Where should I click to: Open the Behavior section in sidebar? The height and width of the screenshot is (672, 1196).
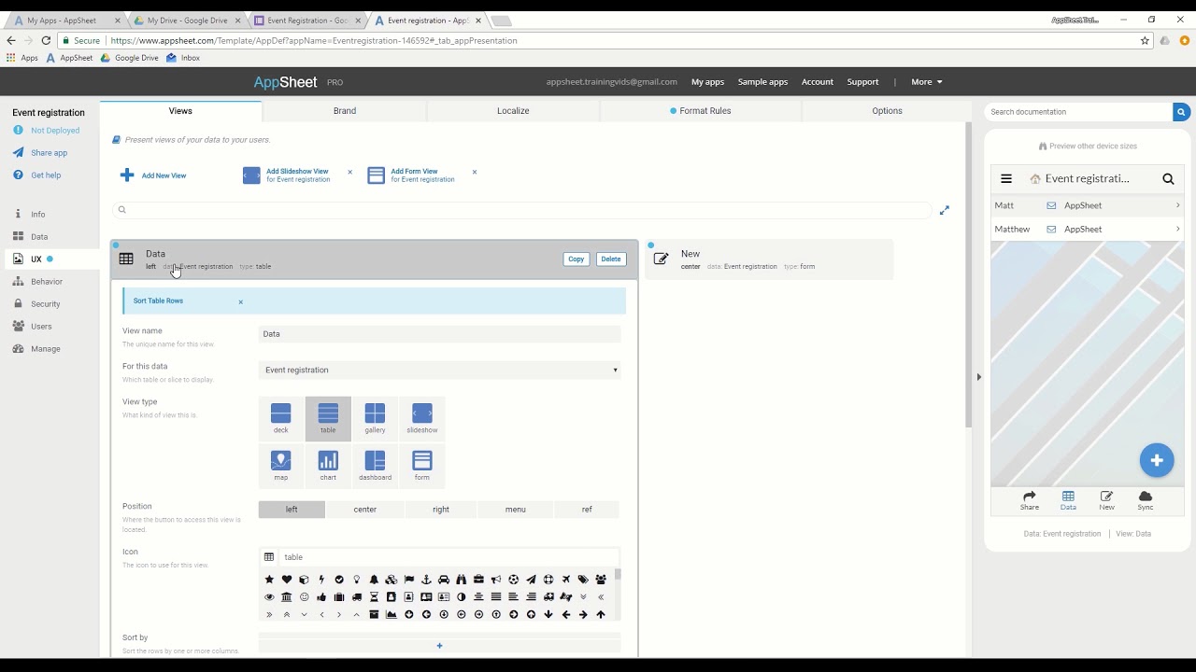pos(46,282)
